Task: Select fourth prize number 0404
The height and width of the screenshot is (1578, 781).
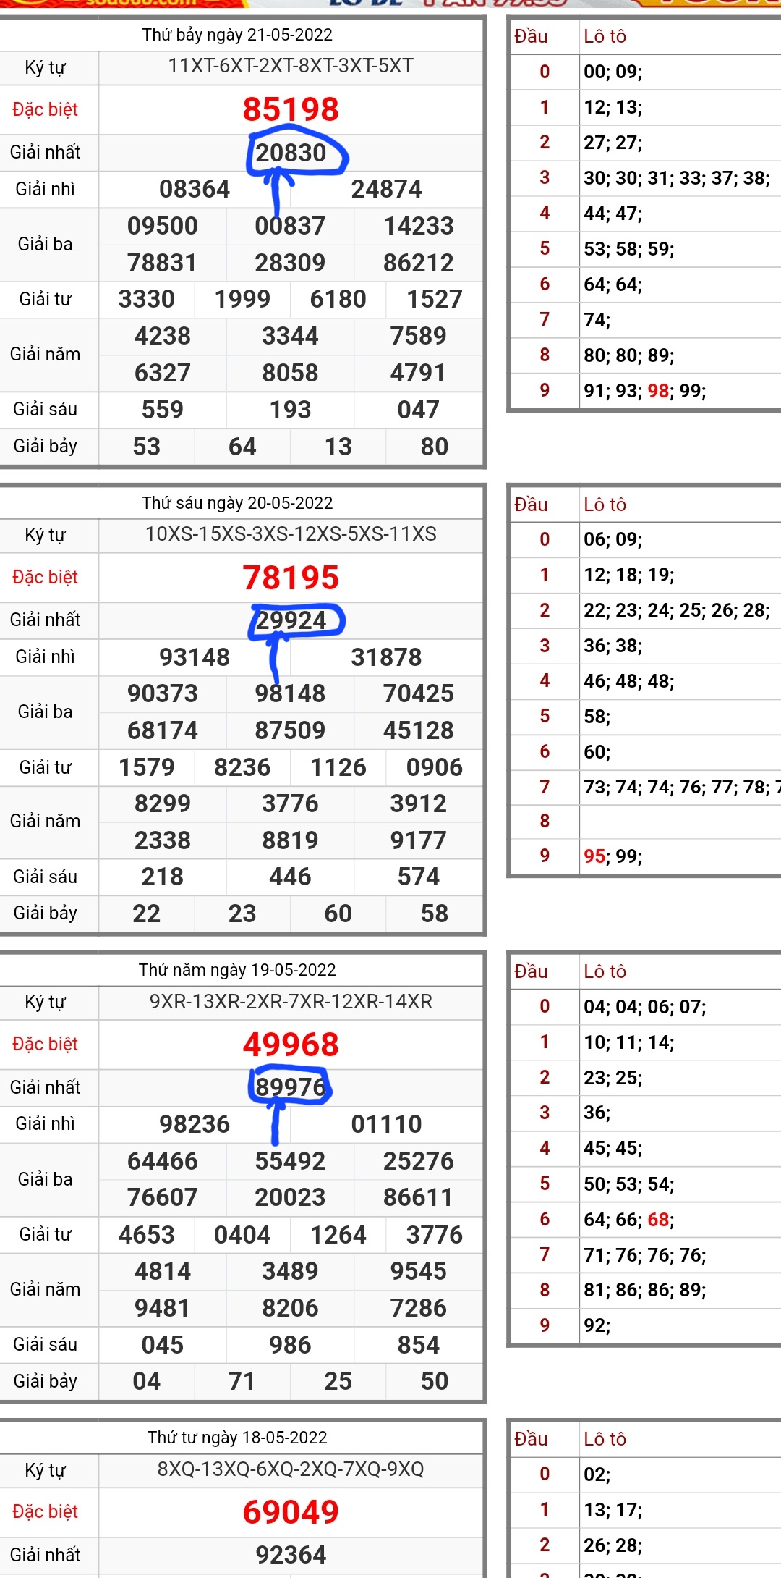Action: [x=242, y=1235]
